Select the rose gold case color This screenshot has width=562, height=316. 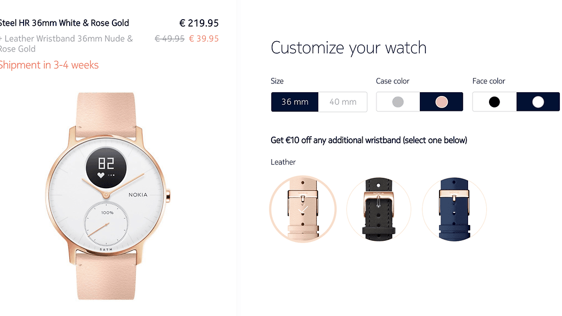pyautogui.click(x=441, y=101)
